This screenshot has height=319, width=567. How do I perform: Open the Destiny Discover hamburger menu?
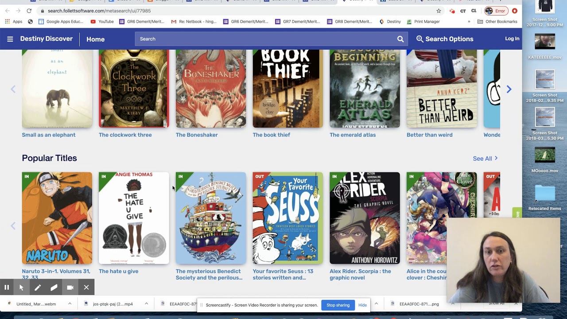pos(10,39)
